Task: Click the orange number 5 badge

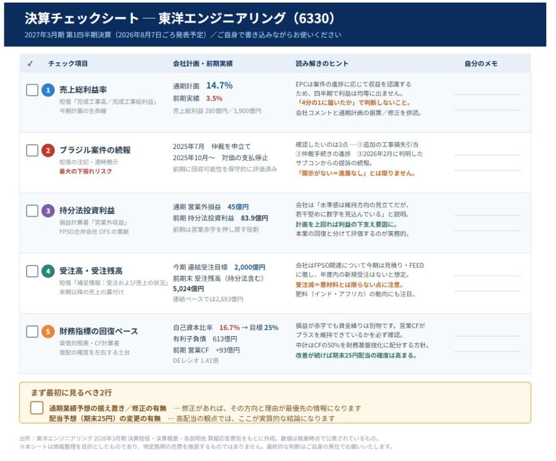Action: point(48,332)
